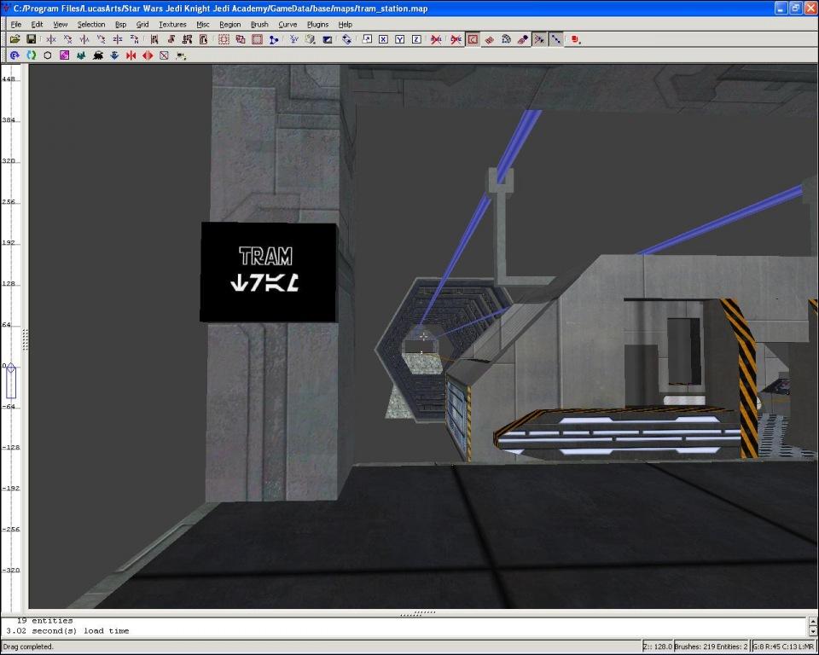Click the red Cap selection icon
The width and height of the screenshot is (819, 655).
pyautogui.click(x=575, y=39)
